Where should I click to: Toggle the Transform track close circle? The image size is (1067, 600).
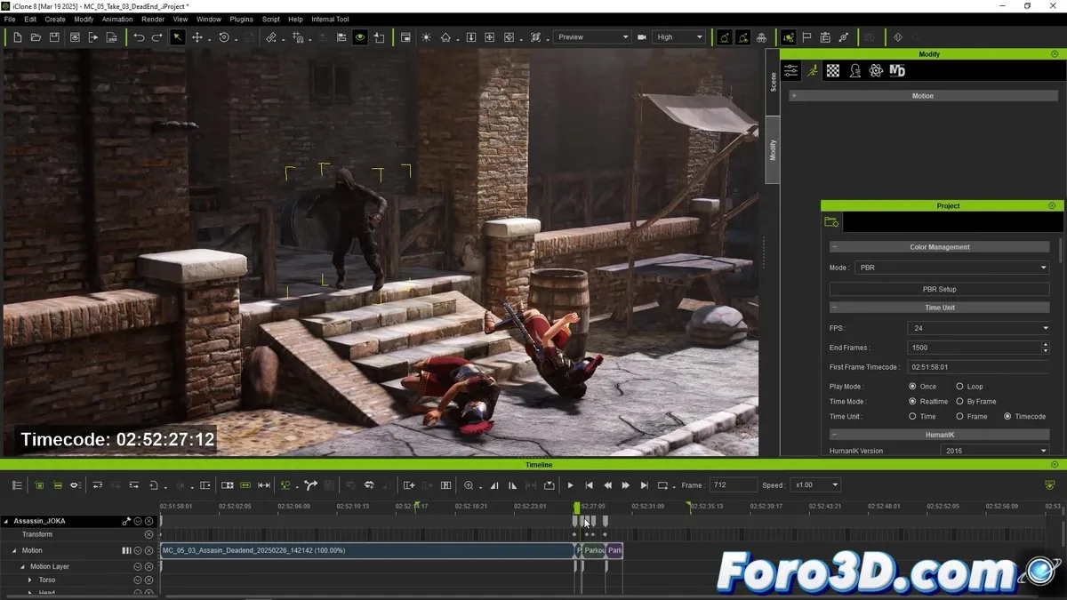[148, 534]
